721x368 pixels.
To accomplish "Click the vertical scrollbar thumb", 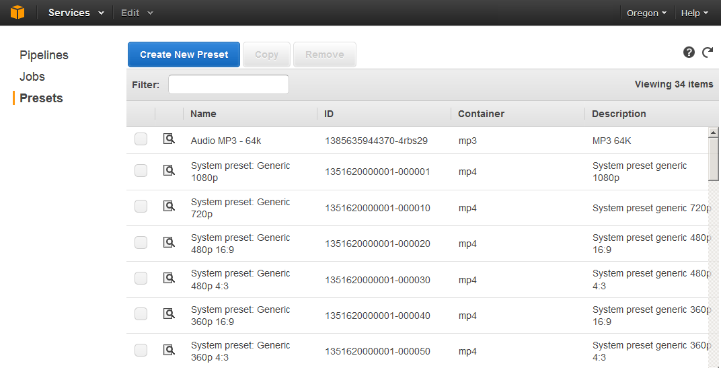I will tap(713, 159).
